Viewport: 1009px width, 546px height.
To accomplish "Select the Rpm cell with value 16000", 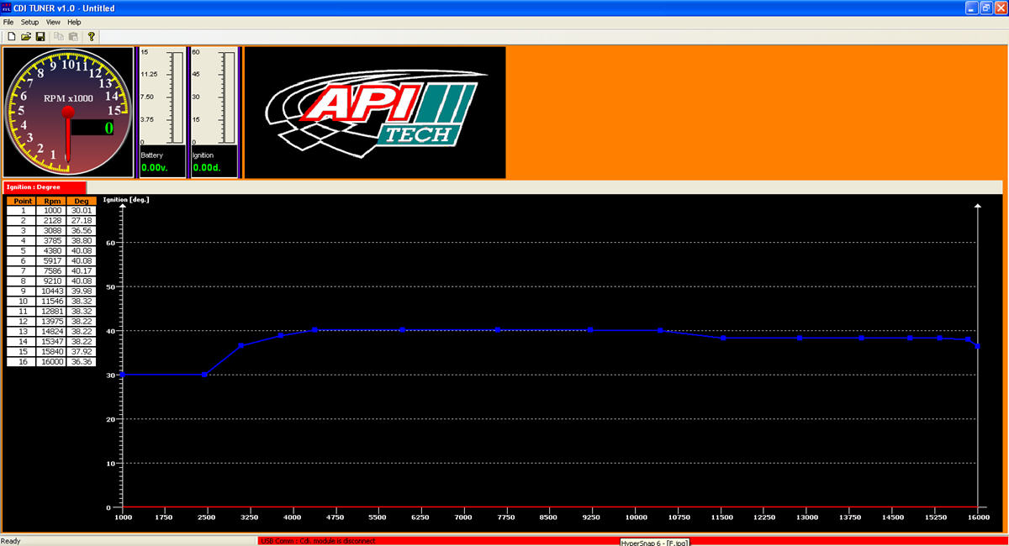I will 53,361.
